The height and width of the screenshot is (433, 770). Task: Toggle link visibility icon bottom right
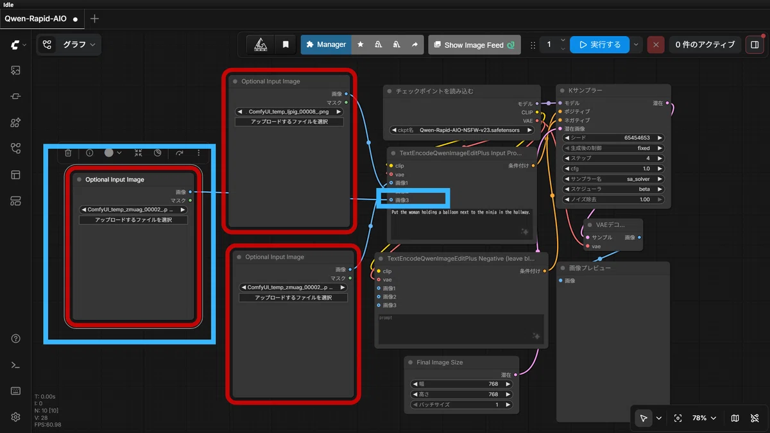tap(755, 418)
